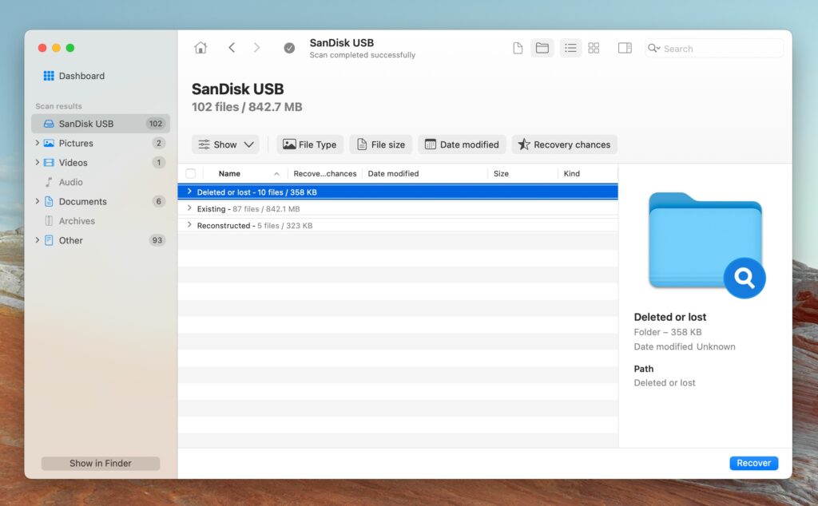Check the select-all checkbox in the column header
Image resolution: width=818 pixels, height=506 pixels.
point(189,173)
